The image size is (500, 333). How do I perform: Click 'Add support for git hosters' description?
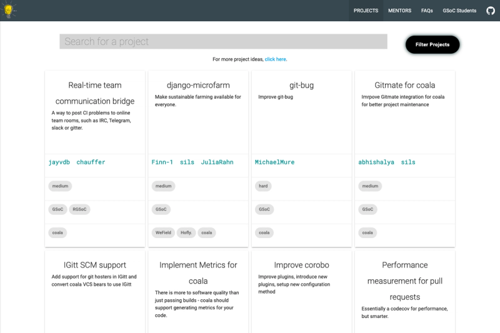pyautogui.click(x=94, y=281)
